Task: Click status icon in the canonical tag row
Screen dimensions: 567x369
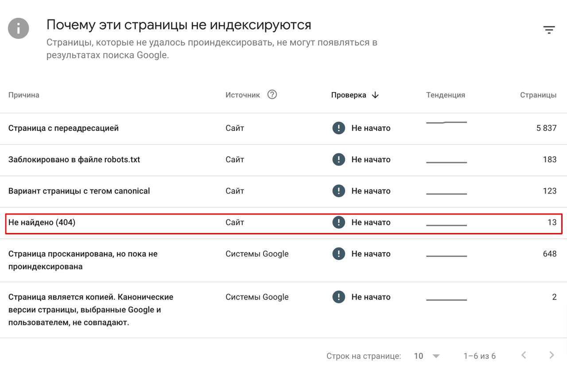Action: pyautogui.click(x=338, y=191)
